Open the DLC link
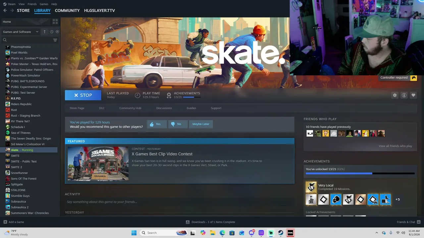424x238 pixels. [102, 108]
